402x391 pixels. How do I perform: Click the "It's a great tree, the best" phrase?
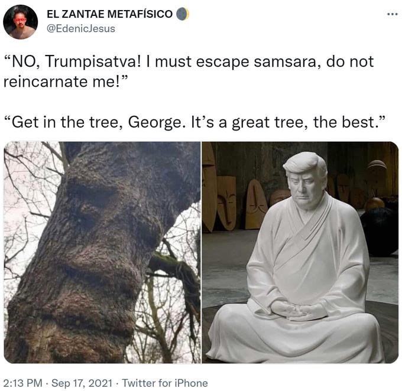(288, 122)
